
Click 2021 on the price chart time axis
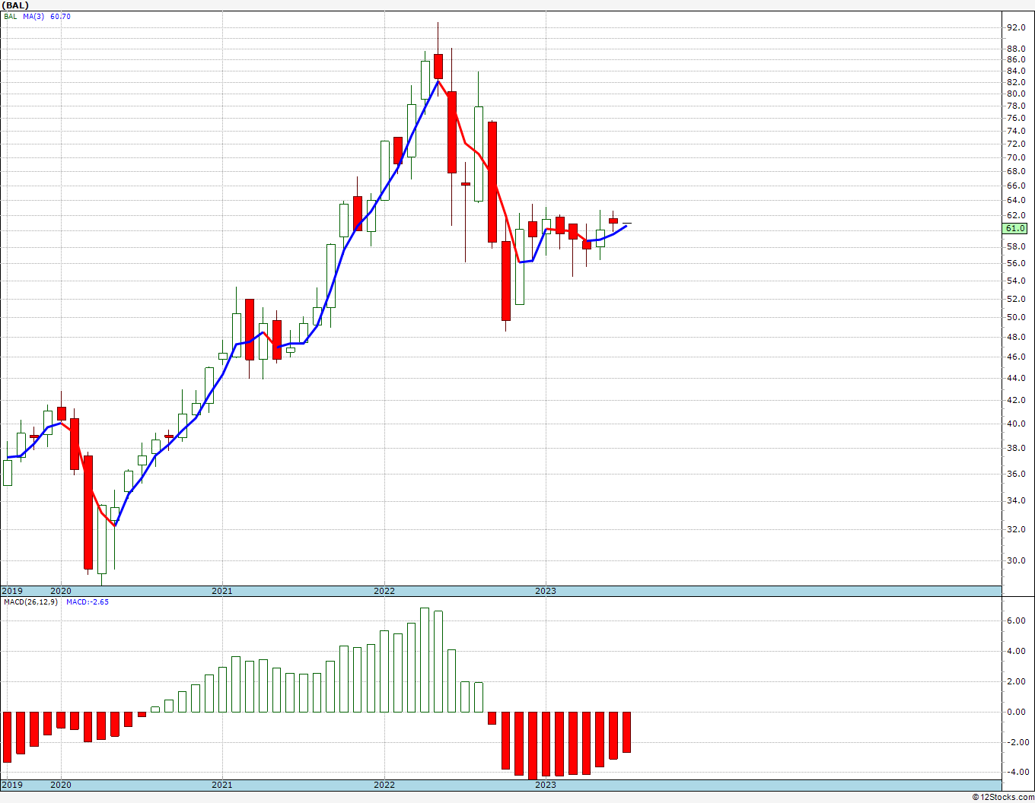pos(222,591)
